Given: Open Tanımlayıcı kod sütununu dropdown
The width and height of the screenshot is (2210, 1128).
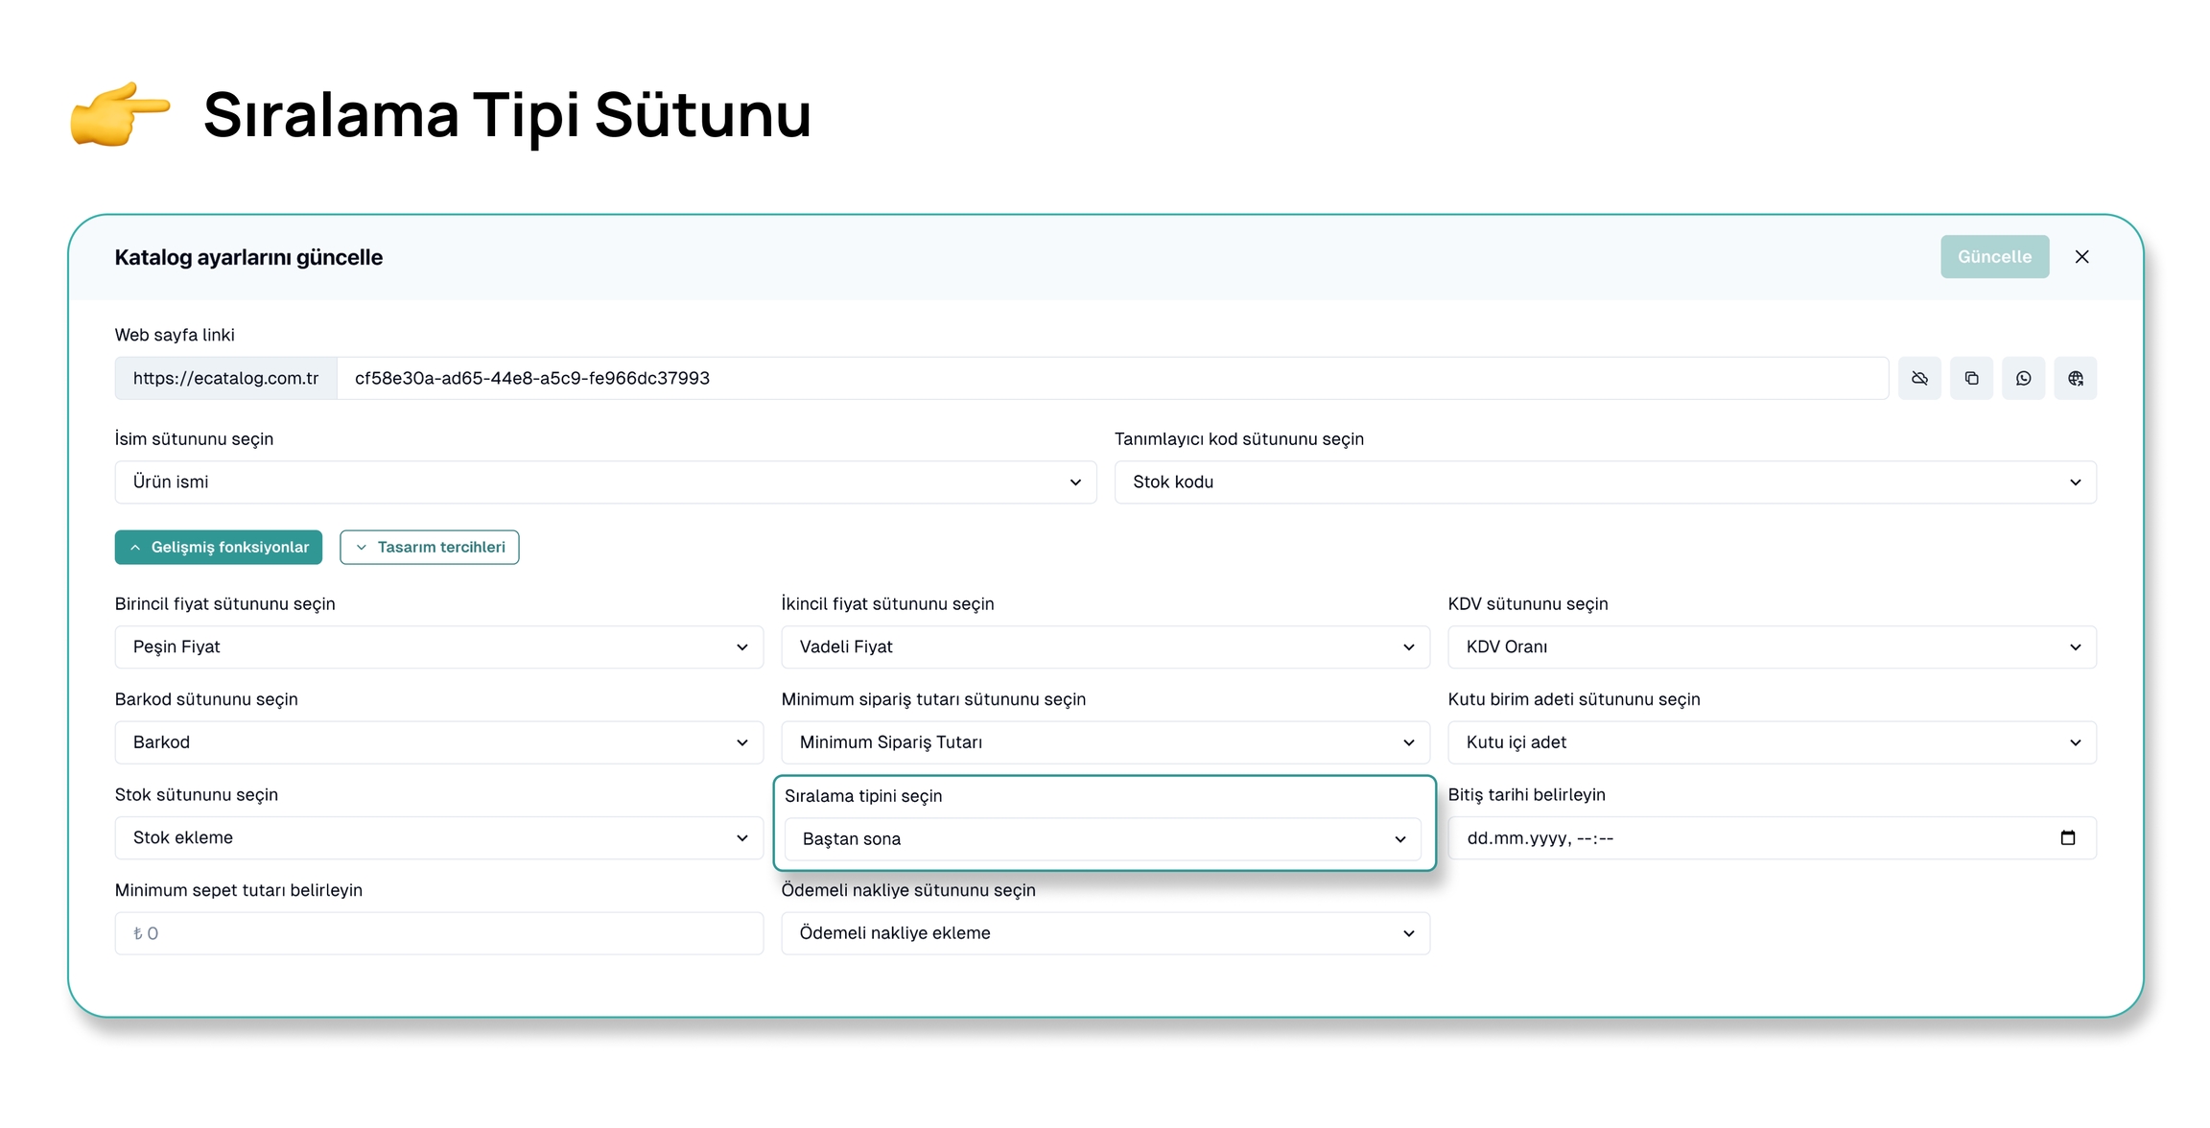Looking at the screenshot, I should 1605,482.
